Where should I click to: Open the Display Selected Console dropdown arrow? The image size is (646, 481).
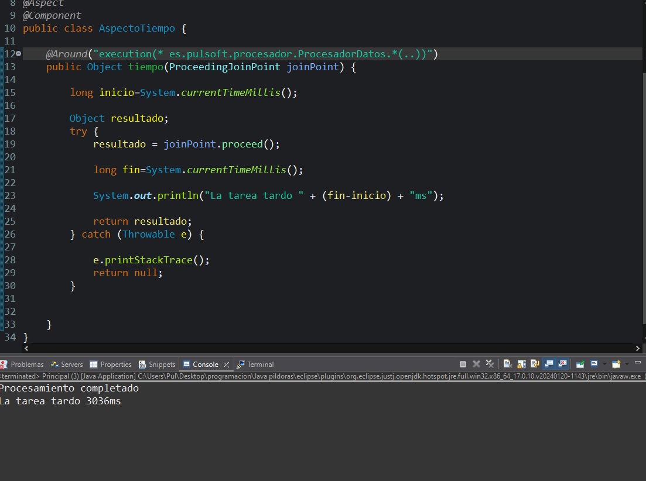click(604, 364)
